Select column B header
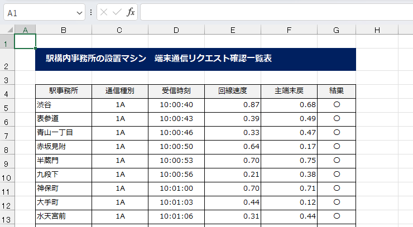This screenshot has width=413, height=227. [64, 30]
